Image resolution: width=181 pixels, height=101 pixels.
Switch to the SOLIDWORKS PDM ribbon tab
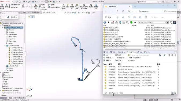pos(49,12)
